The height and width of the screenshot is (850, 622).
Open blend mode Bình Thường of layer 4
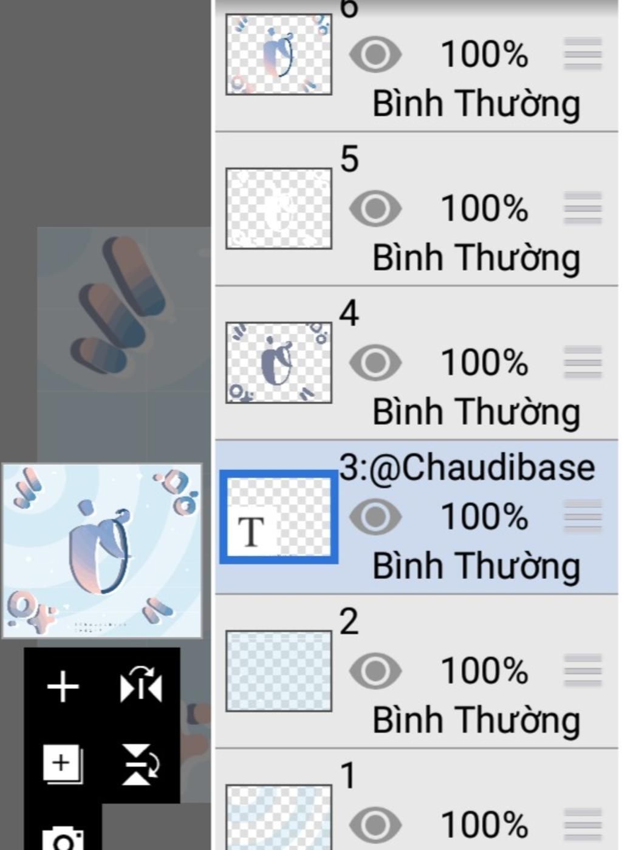tap(476, 412)
